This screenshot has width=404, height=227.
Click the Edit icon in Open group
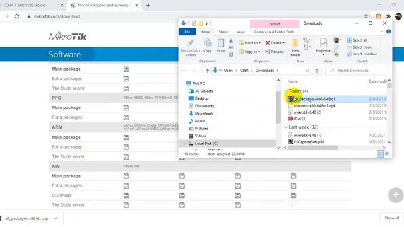[336, 47]
